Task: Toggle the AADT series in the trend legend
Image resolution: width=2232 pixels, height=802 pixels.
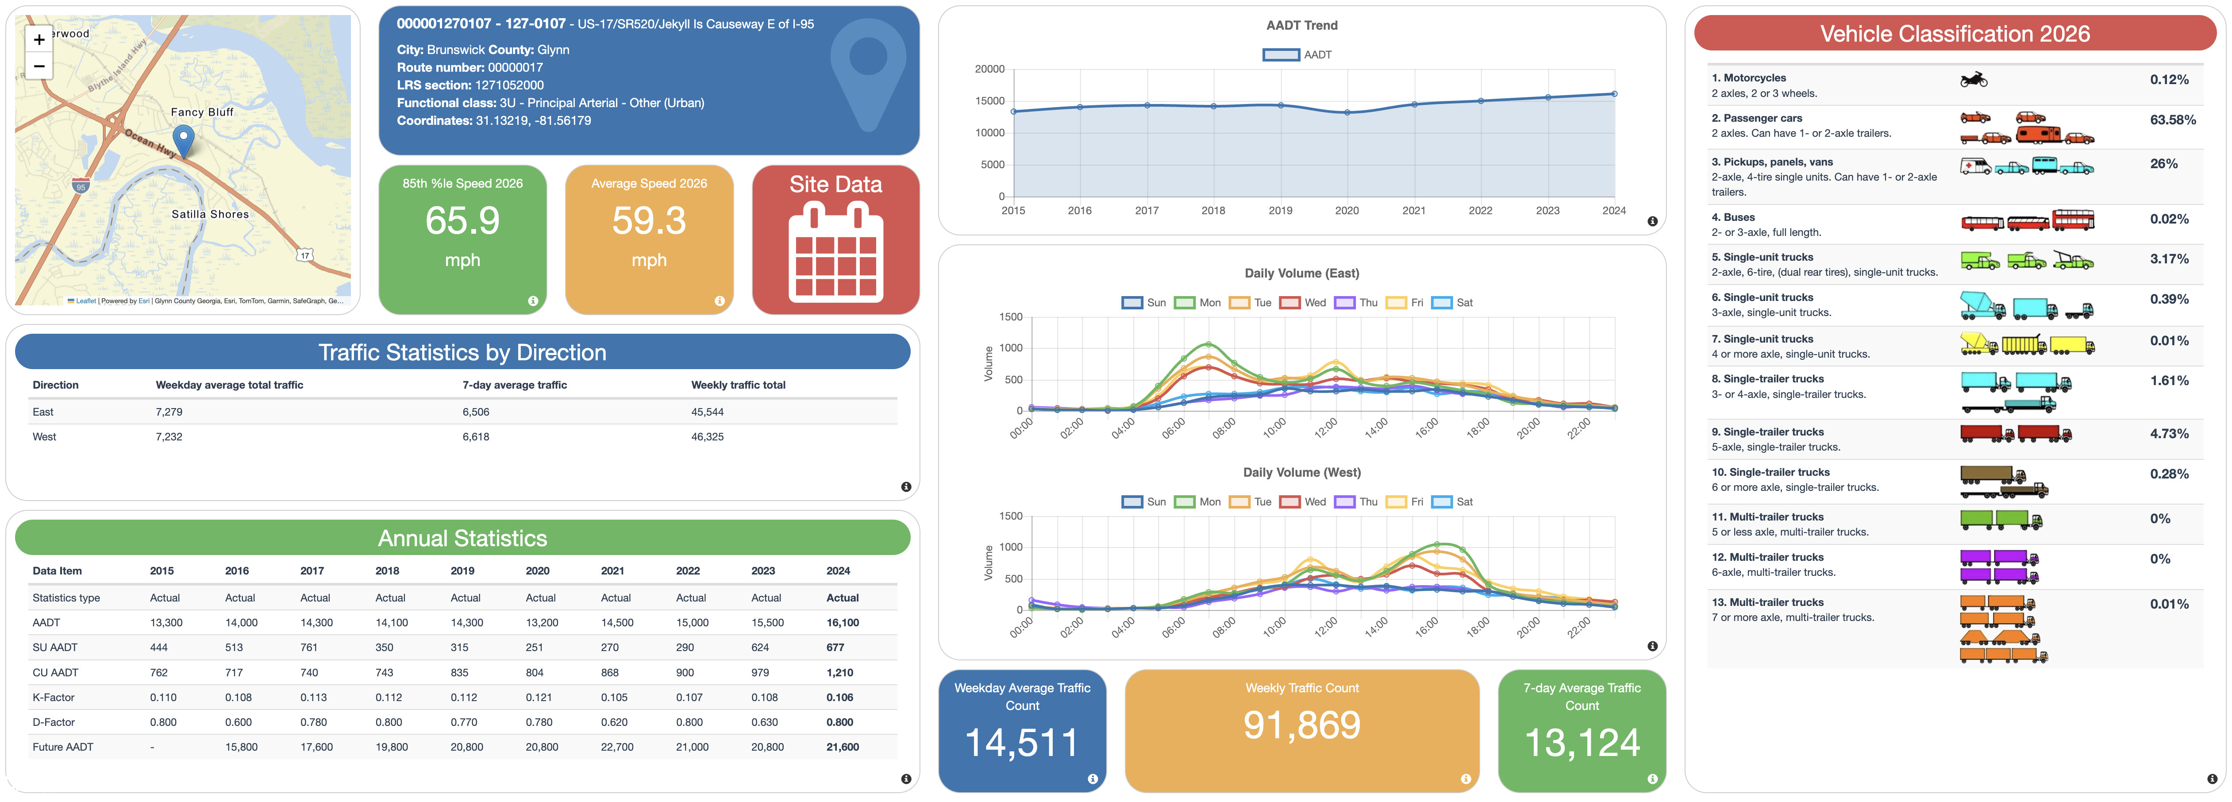Action: pyautogui.click(x=1281, y=54)
